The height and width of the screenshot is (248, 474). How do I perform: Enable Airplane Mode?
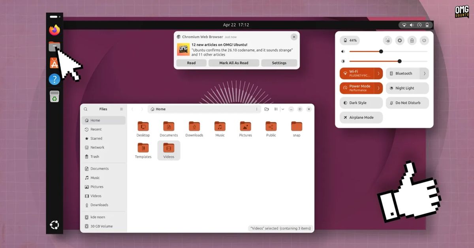point(361,117)
